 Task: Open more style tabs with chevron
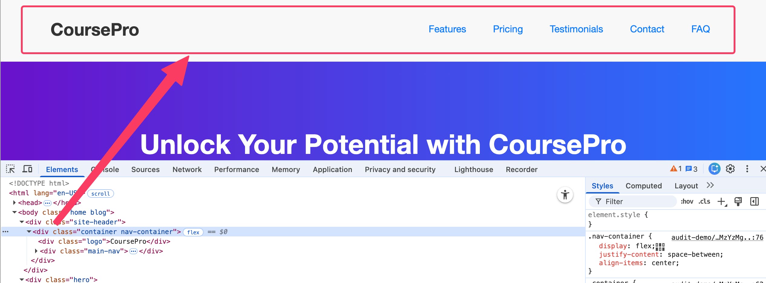710,185
